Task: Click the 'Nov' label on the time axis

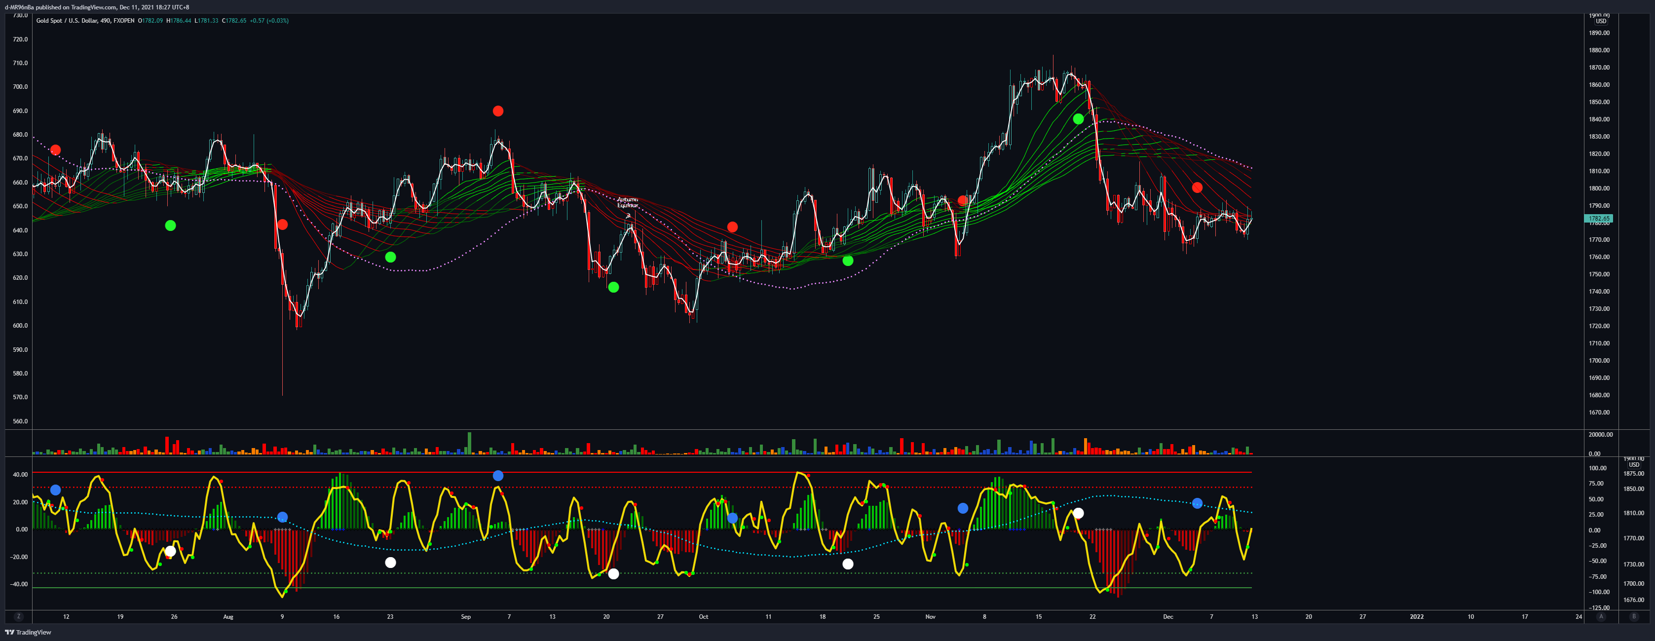Action: pyautogui.click(x=930, y=617)
